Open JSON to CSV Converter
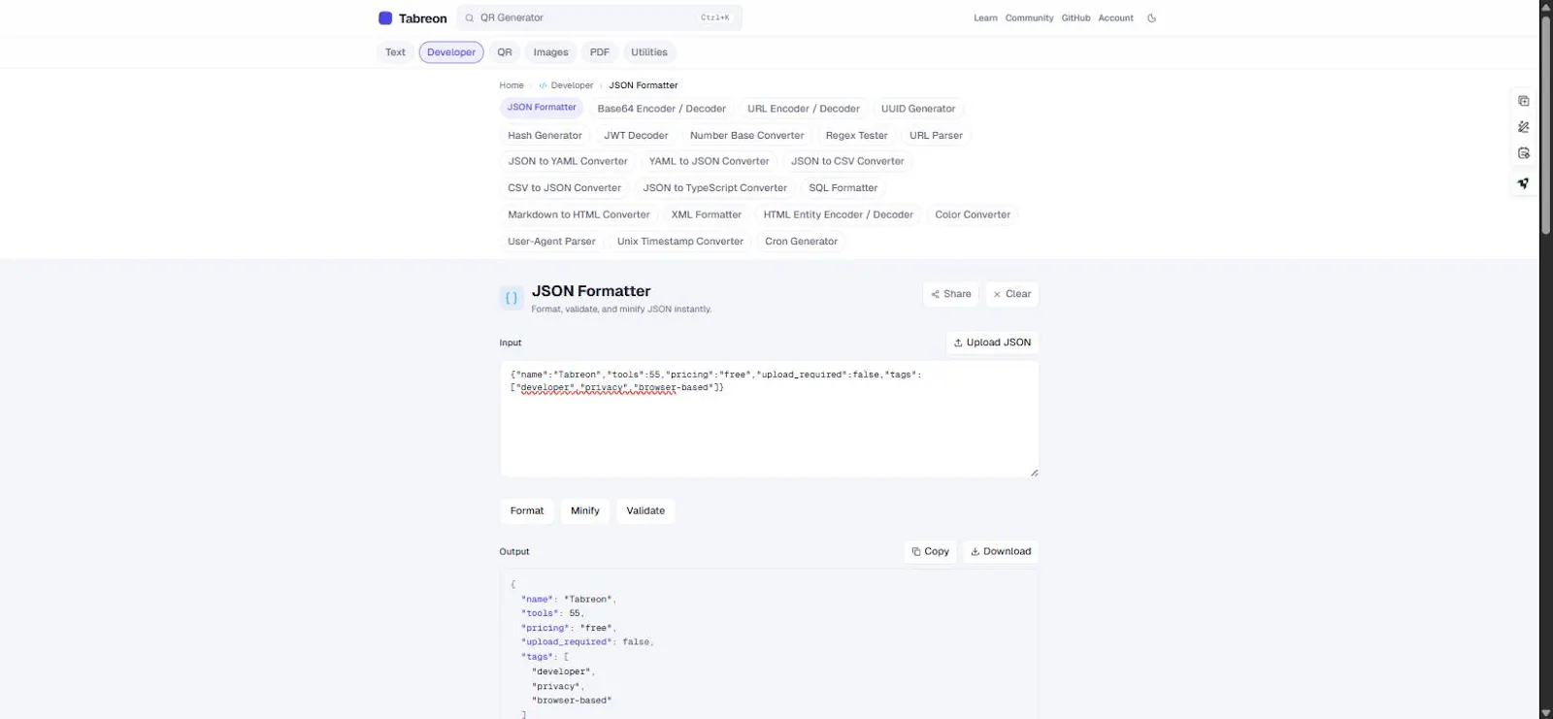This screenshot has width=1553, height=719. pos(847,162)
